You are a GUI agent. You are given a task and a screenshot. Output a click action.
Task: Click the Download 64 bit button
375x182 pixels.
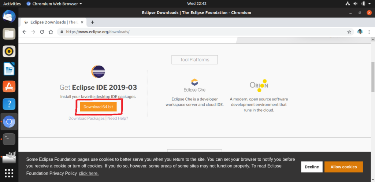pyautogui.click(x=98, y=107)
